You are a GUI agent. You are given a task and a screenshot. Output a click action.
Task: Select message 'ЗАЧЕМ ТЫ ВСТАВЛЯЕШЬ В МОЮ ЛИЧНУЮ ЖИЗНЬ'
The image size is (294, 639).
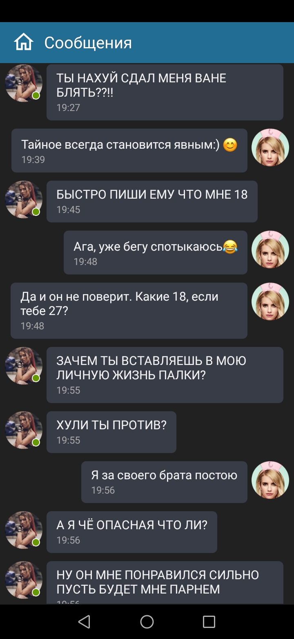pyautogui.click(x=165, y=375)
